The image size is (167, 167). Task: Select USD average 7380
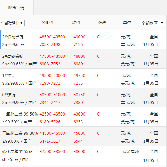click(x=78, y=103)
